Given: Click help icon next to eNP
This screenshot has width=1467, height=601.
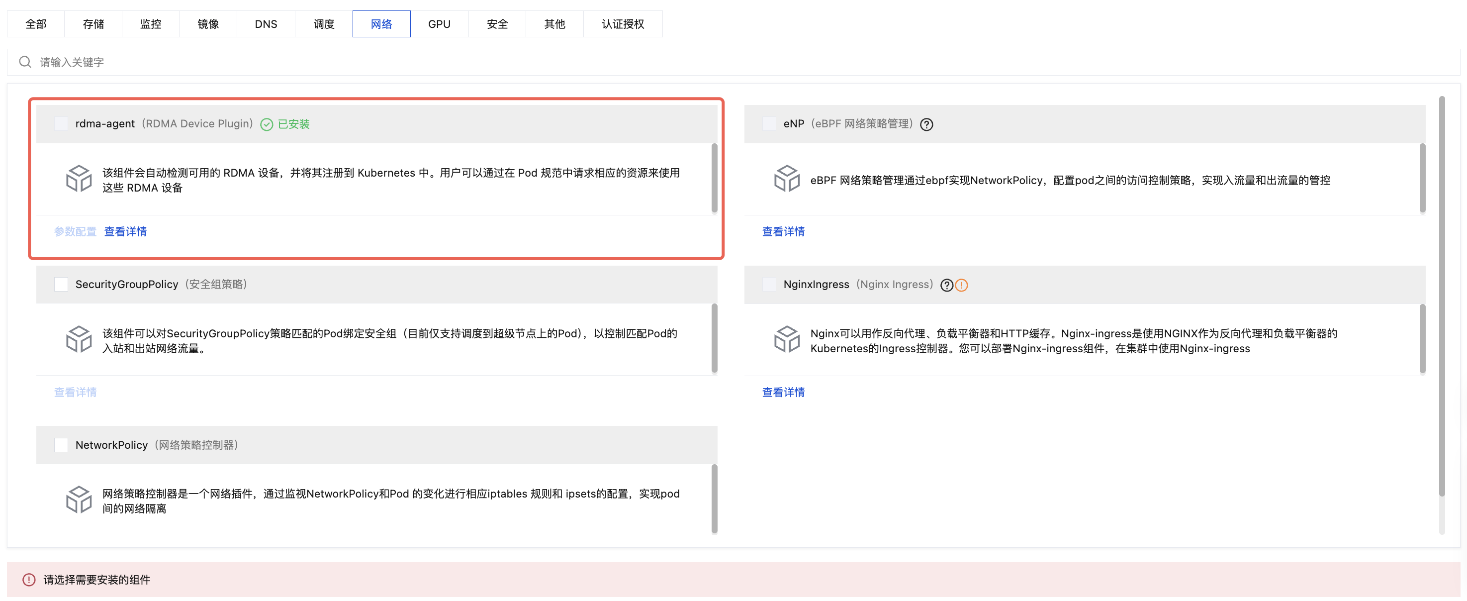Looking at the screenshot, I should click(x=926, y=124).
